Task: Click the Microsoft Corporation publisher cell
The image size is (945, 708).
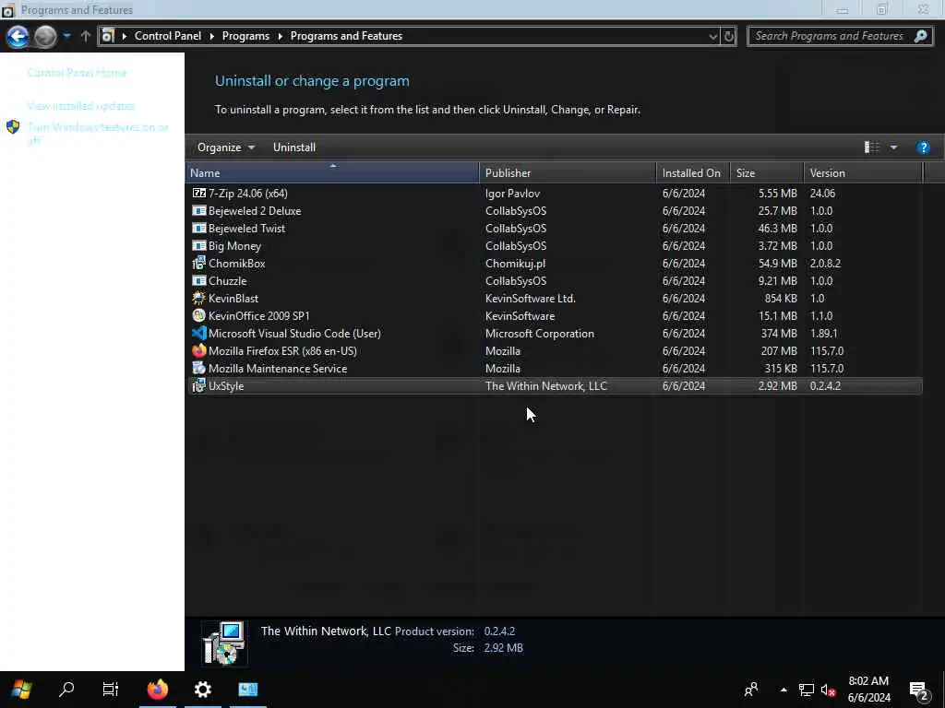Action: click(539, 334)
